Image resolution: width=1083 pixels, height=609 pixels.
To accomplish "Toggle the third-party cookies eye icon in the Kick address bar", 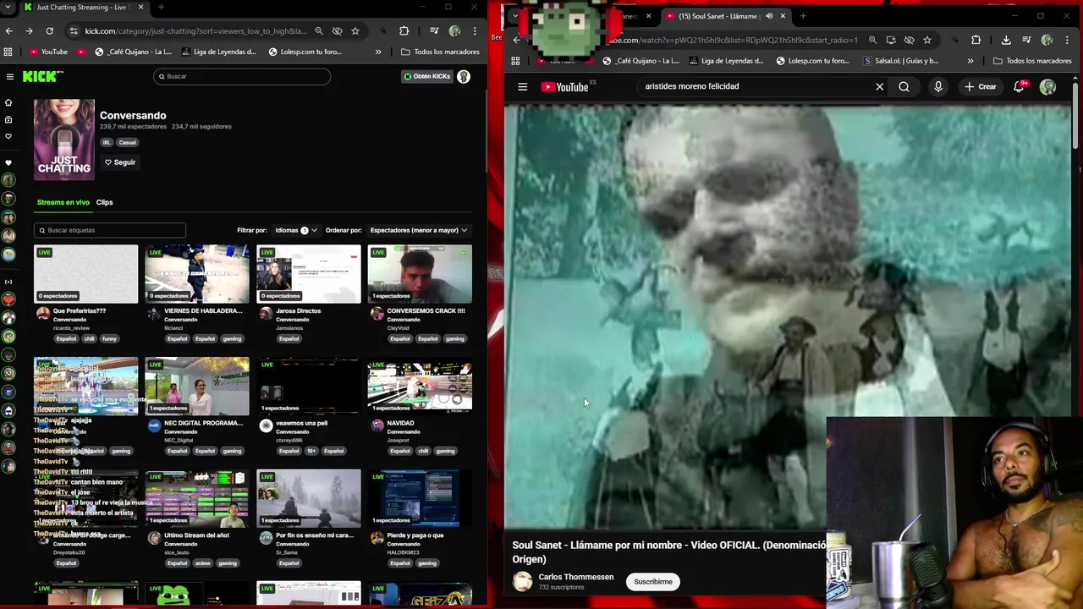I will point(337,31).
